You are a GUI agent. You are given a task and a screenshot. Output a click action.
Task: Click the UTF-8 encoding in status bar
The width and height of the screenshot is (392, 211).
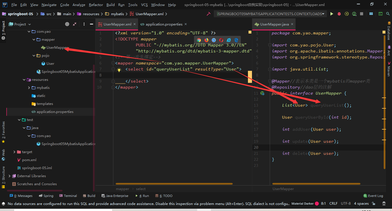point(346,204)
